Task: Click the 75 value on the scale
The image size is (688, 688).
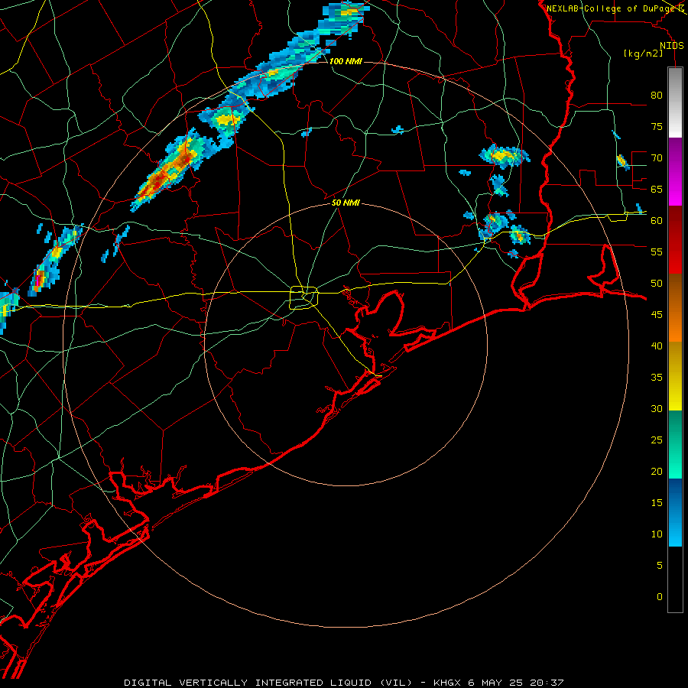Action: [x=657, y=126]
